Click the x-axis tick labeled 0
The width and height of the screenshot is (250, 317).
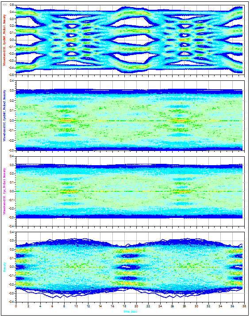[x=16, y=306]
